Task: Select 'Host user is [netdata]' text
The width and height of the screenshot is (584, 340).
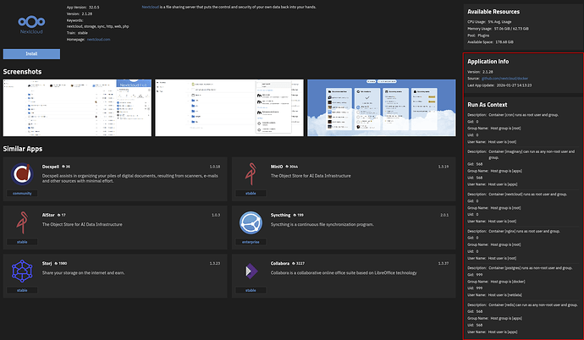Action: tap(505, 295)
